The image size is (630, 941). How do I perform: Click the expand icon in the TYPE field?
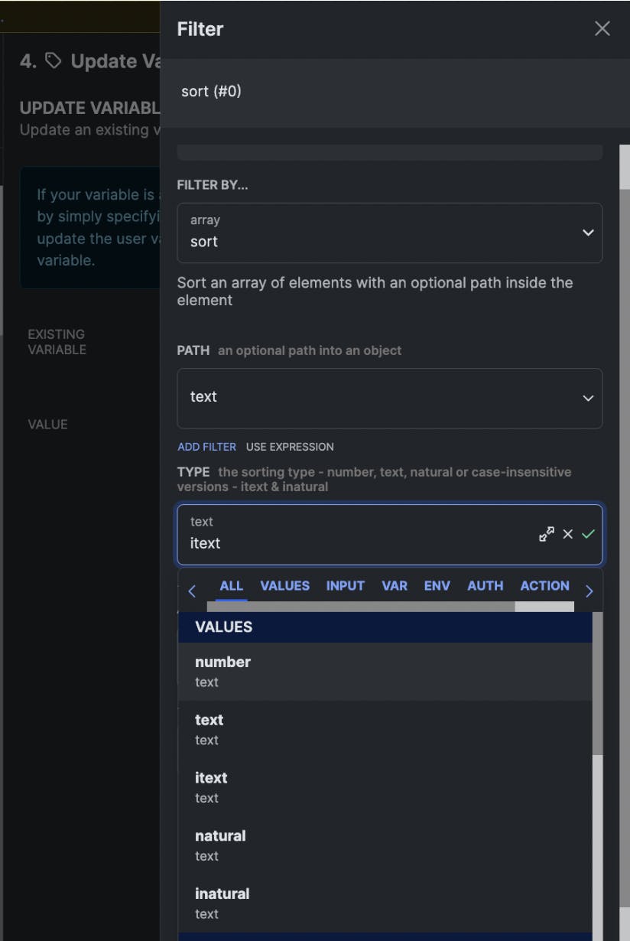546,534
